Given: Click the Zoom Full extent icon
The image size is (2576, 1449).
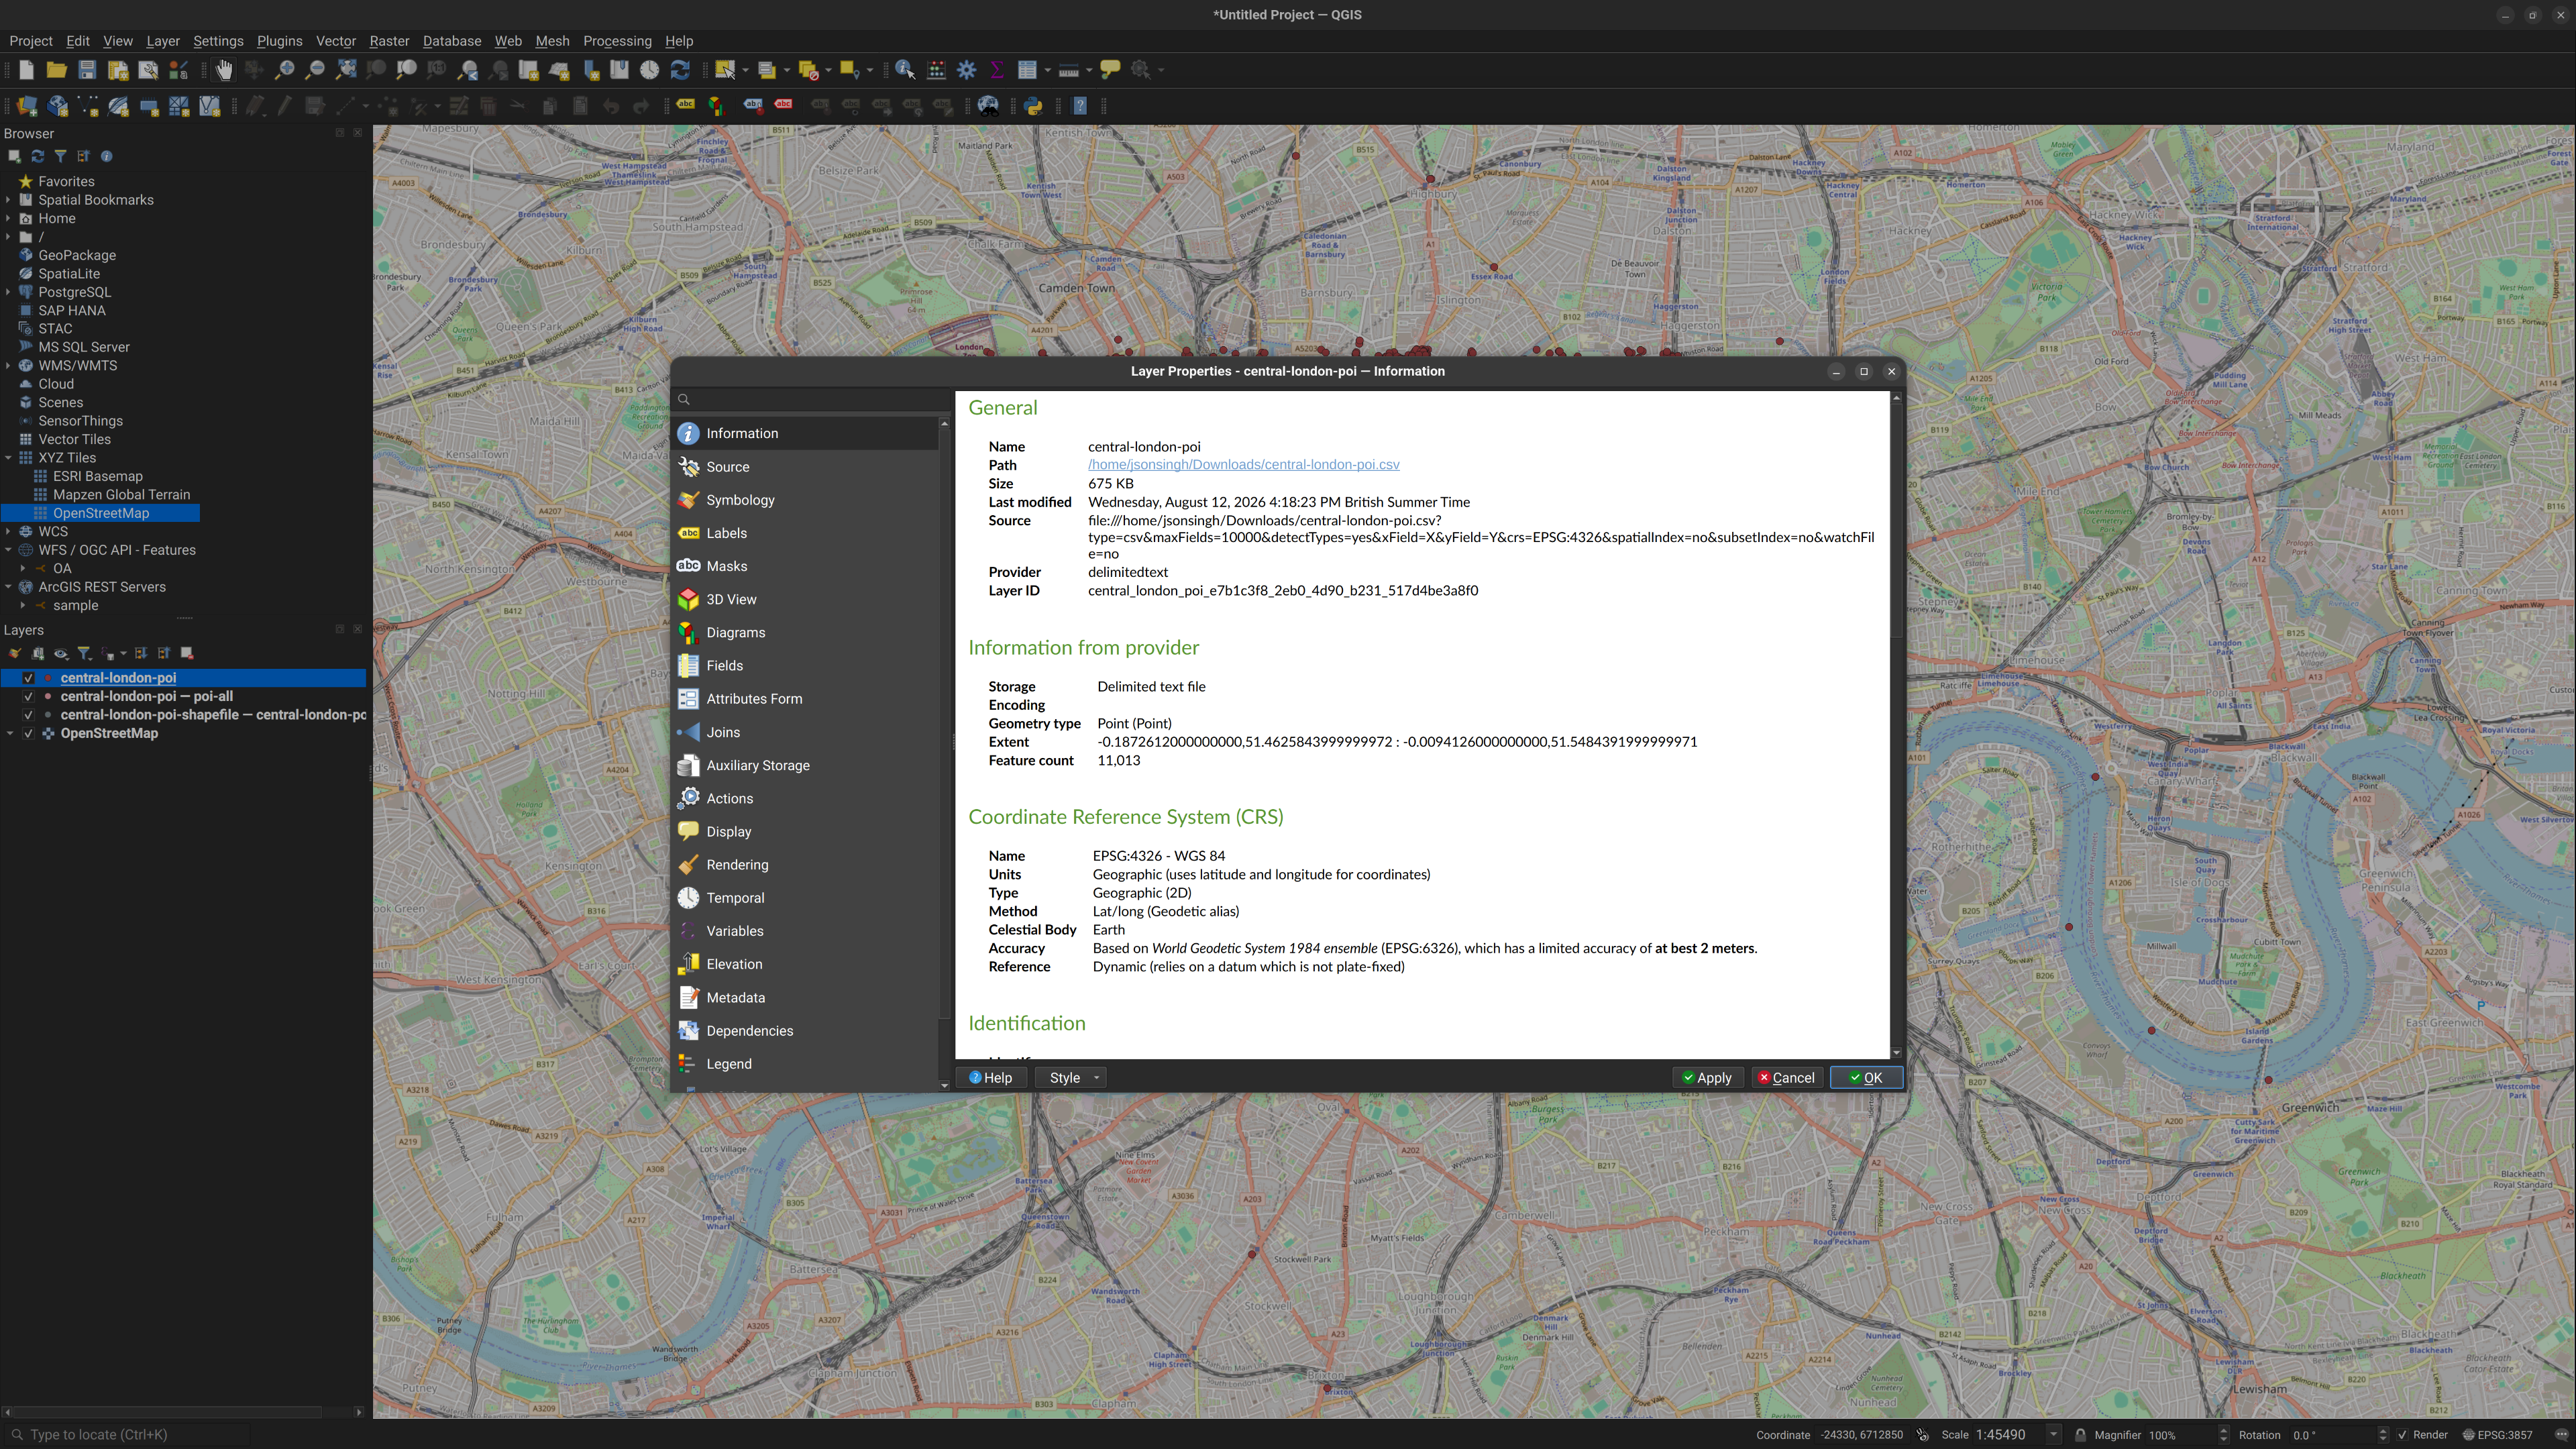Looking at the screenshot, I should (346, 70).
